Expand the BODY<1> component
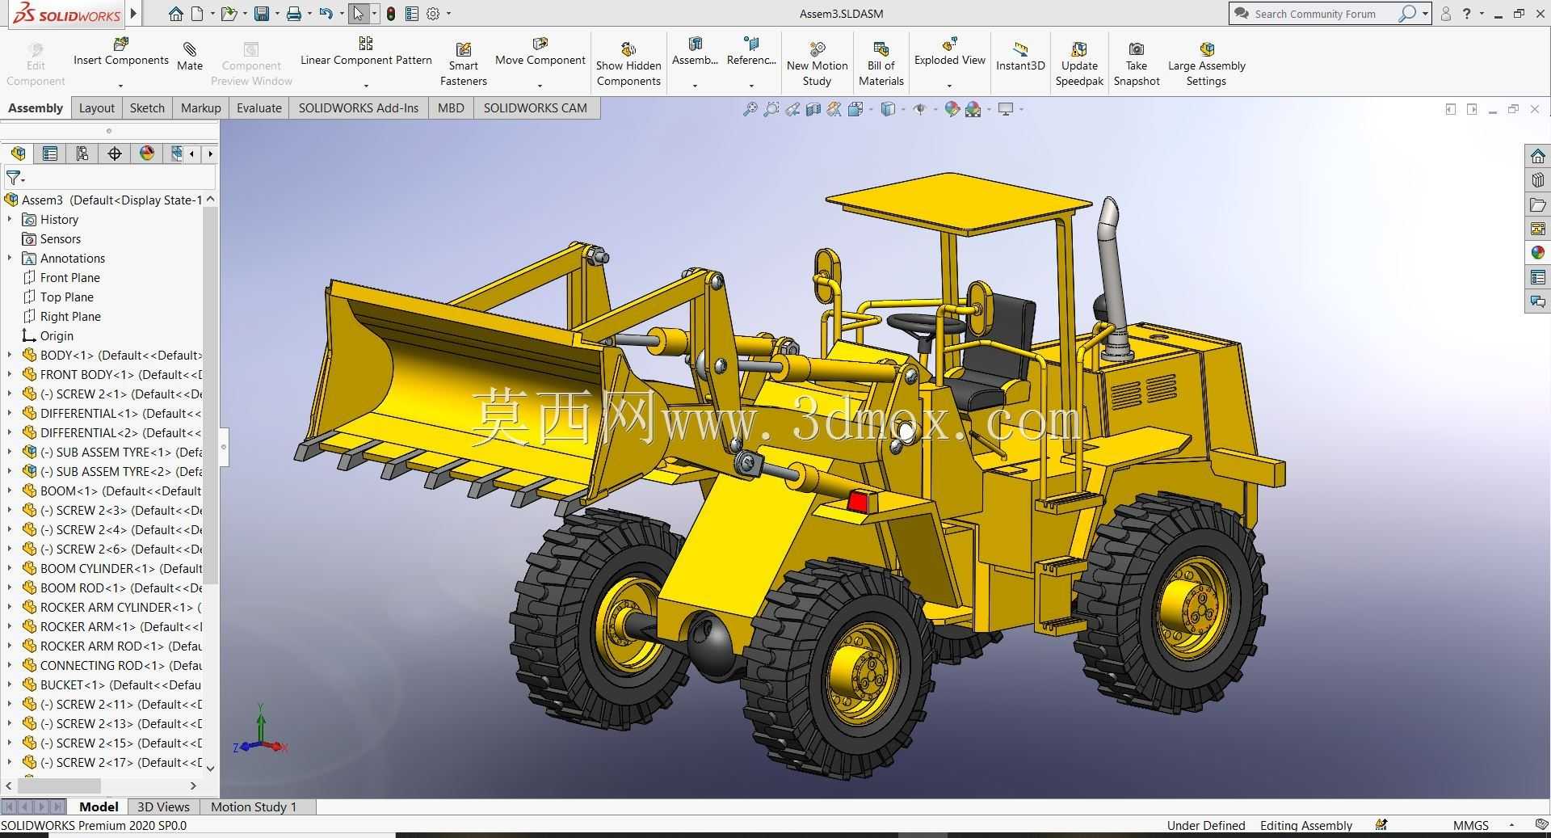Screen dimensions: 1551x838 10,356
